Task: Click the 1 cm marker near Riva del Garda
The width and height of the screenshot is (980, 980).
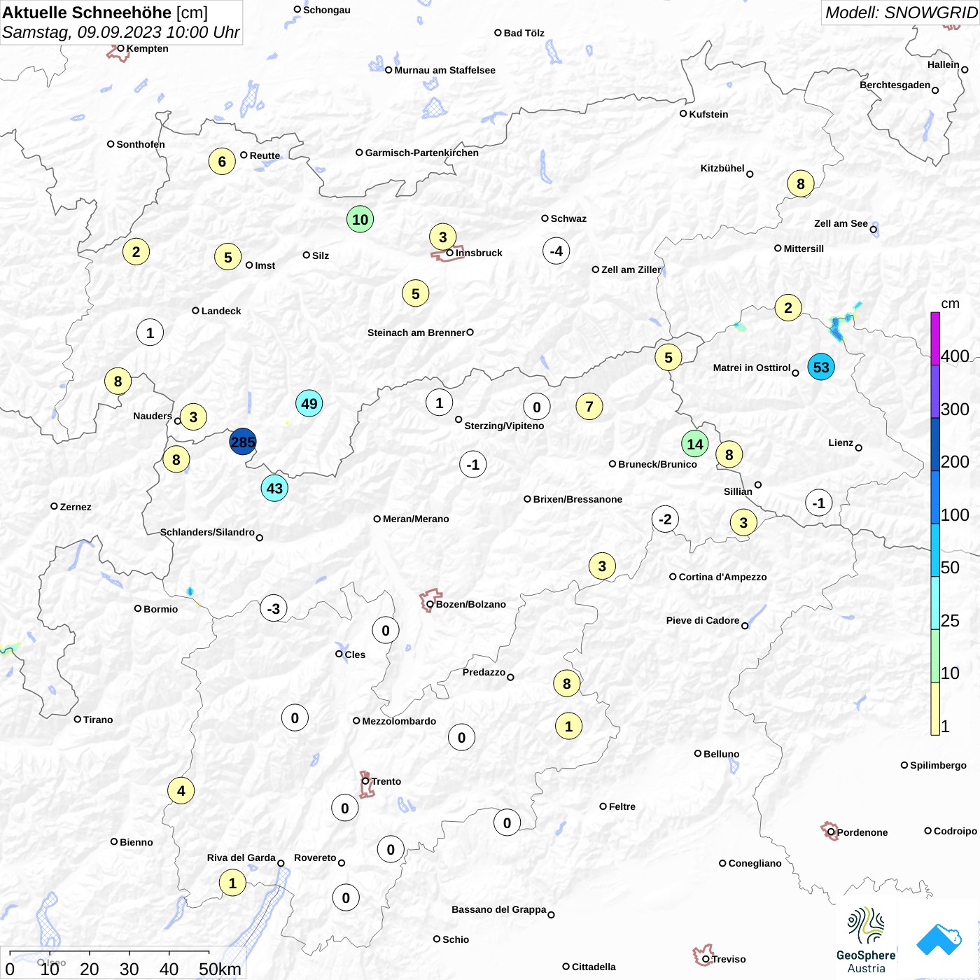Action: tap(232, 883)
